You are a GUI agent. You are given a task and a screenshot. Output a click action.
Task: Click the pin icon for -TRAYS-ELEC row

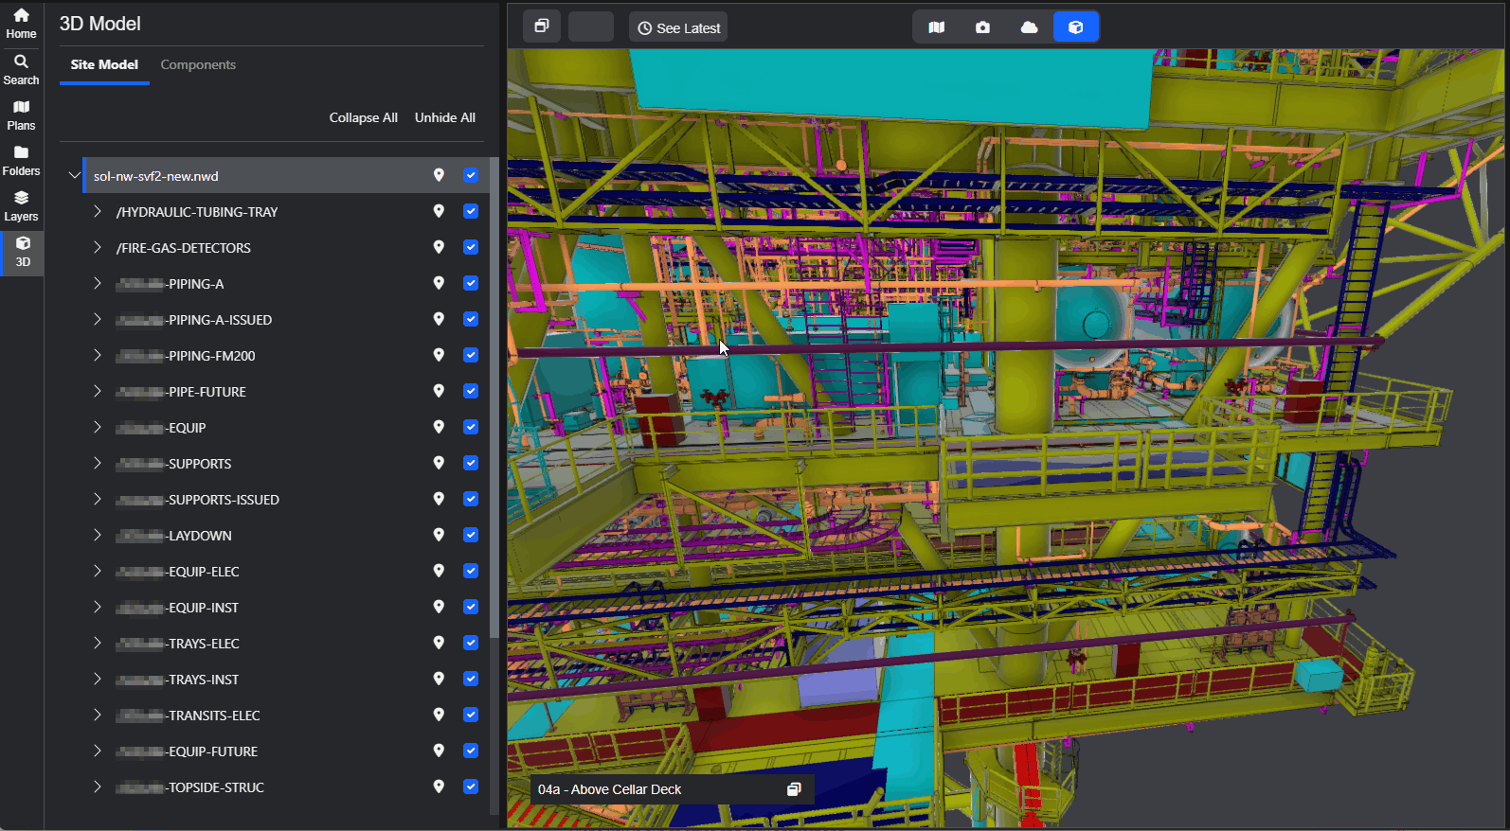click(439, 643)
